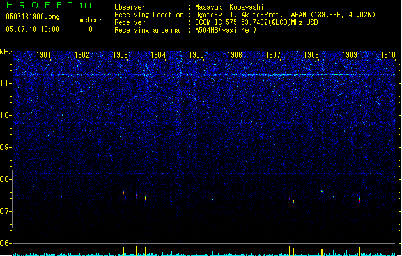Viewport: 402px width, 256px height.
Task: Click the meteor echo just after 1909
Action: (359, 200)
